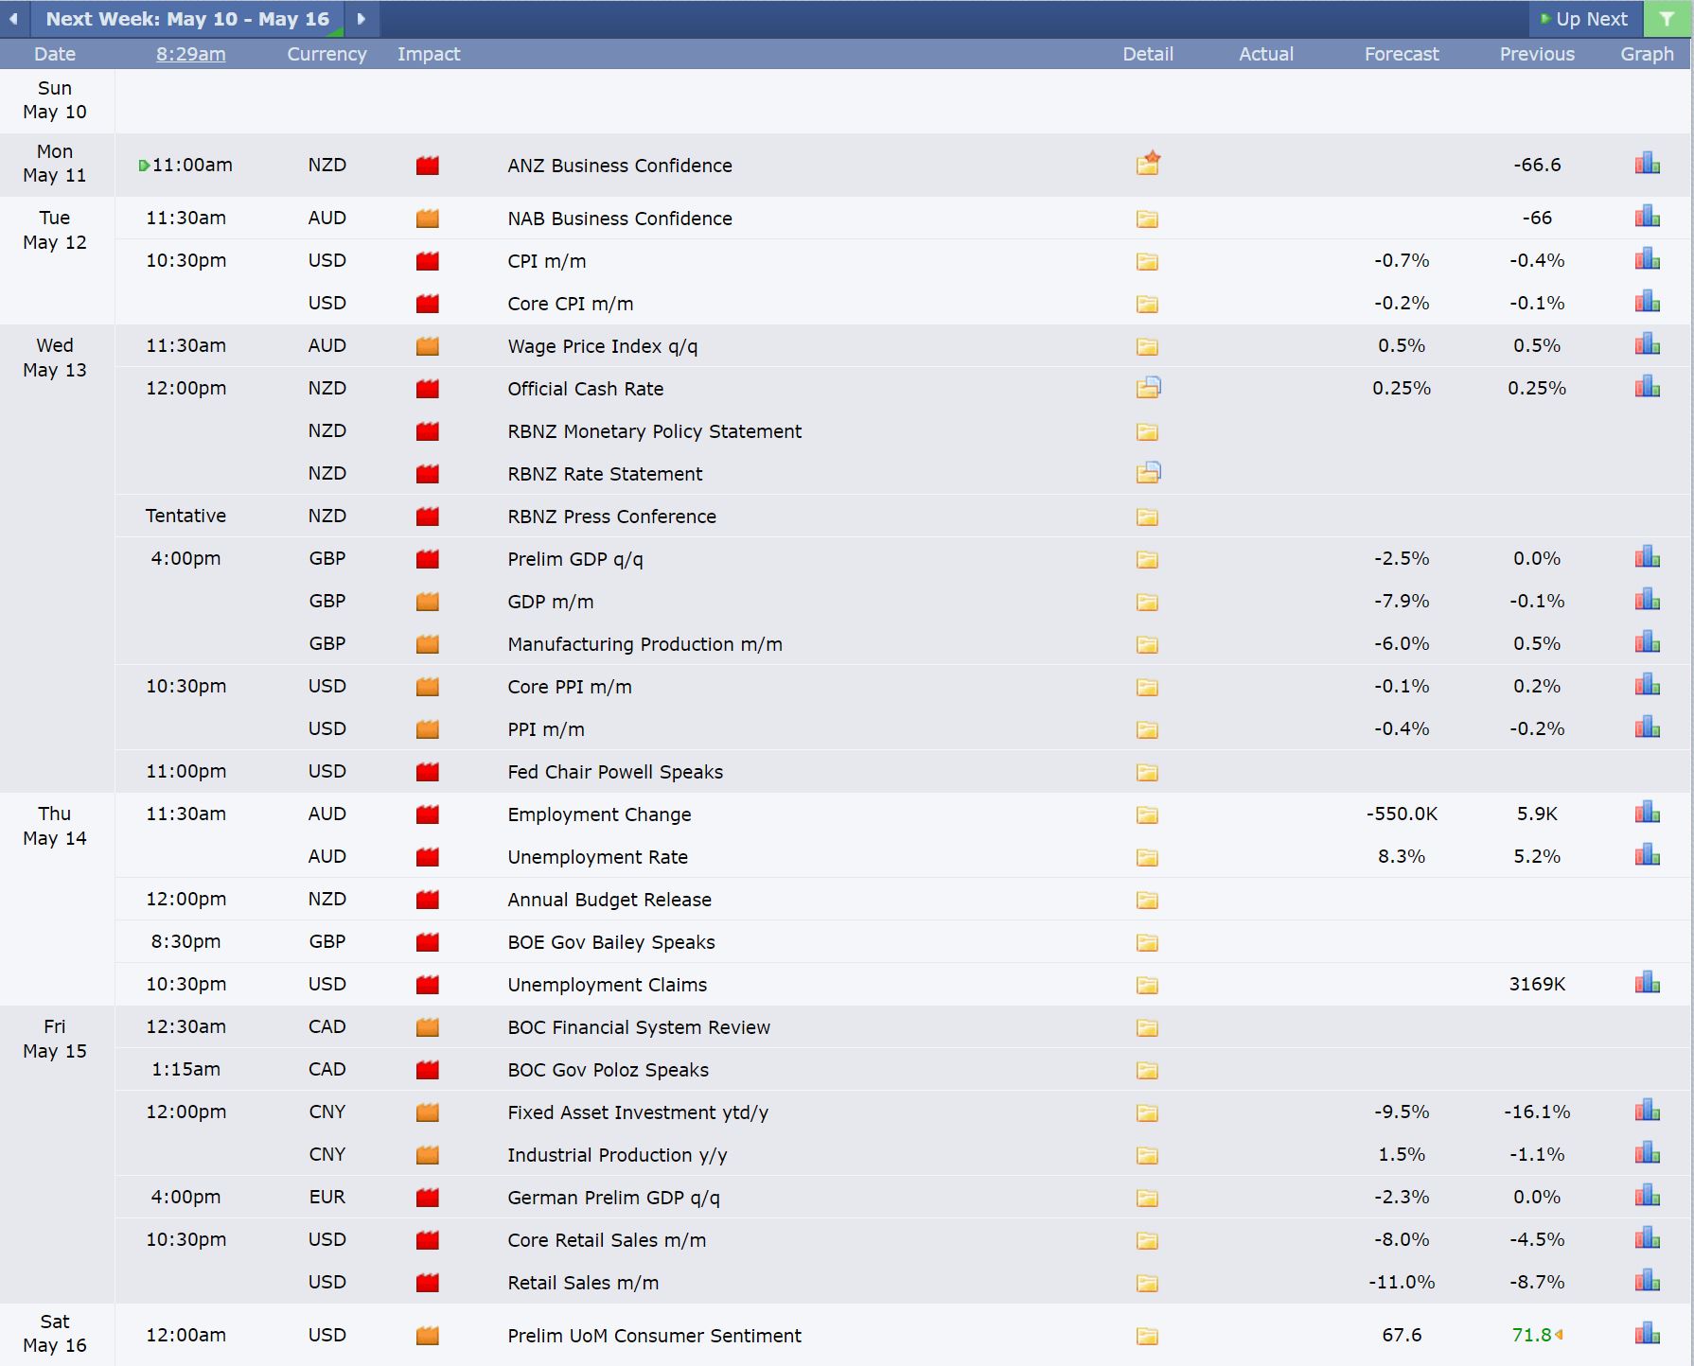Show graph for German Prelim GDP q/q
Image resolution: width=1694 pixels, height=1366 pixels.
(x=1647, y=1196)
